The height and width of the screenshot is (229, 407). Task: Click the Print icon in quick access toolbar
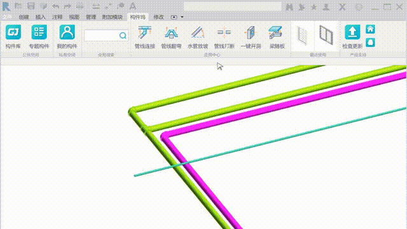pyautogui.click(x=79, y=6)
